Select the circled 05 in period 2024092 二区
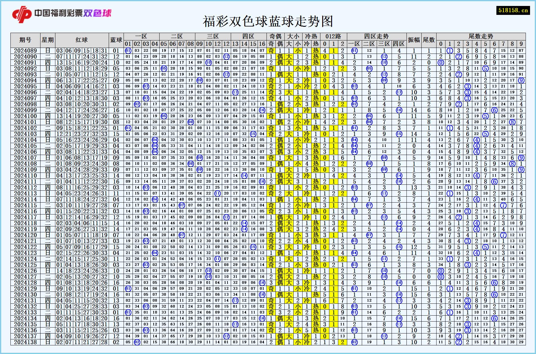The image size is (536, 354). pos(163,69)
